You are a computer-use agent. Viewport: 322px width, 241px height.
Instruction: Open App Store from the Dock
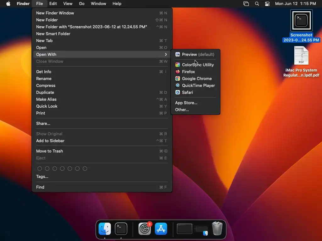click(161, 229)
